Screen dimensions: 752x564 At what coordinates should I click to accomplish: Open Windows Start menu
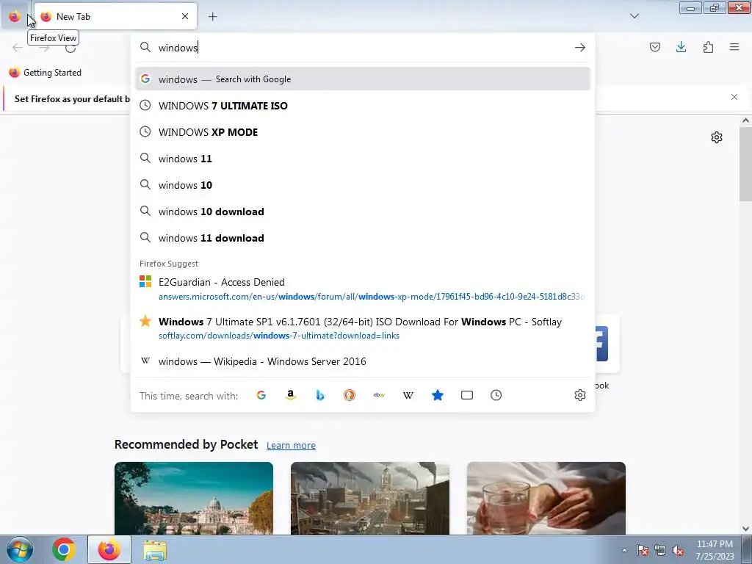[20, 549]
